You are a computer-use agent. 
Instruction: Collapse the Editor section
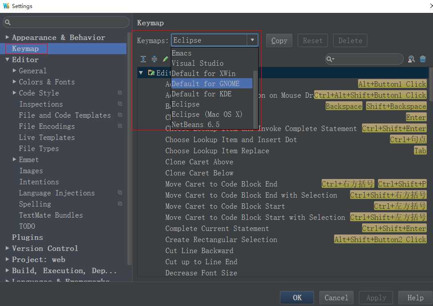tap(7, 60)
